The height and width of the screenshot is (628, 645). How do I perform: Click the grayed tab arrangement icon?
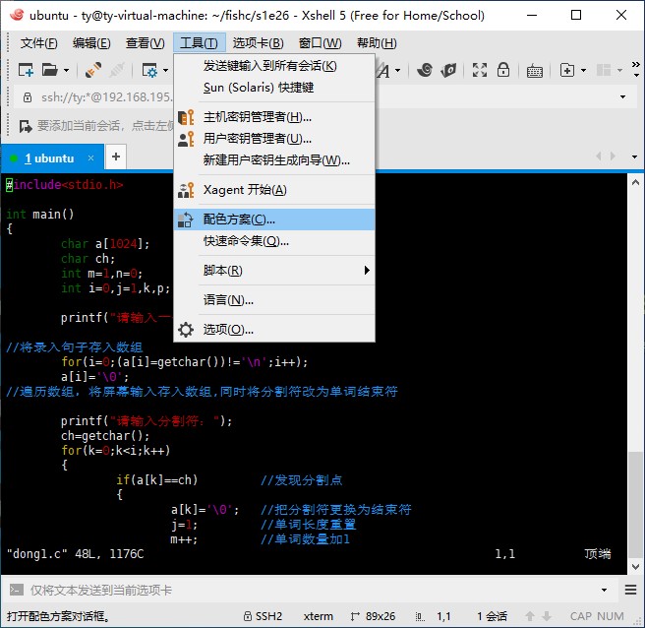click(x=604, y=70)
